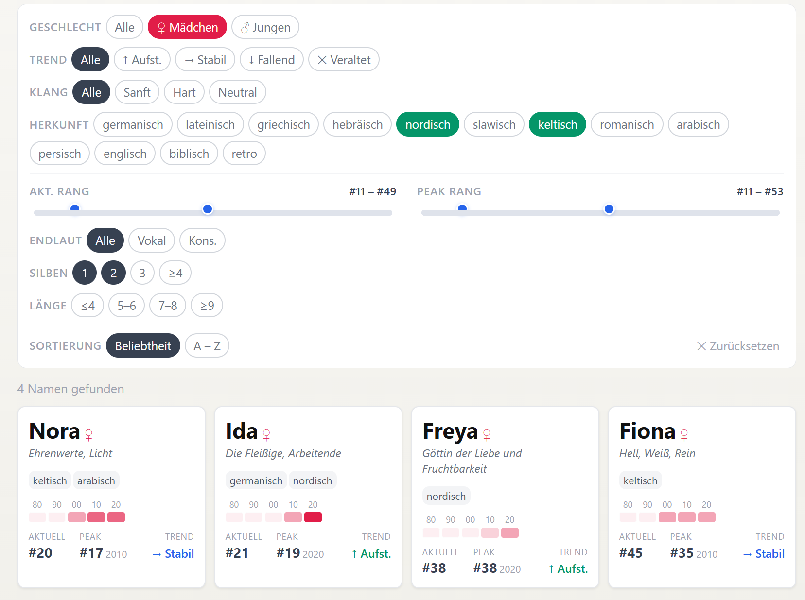Click the Stabil trend on Fiona's card

tap(764, 554)
